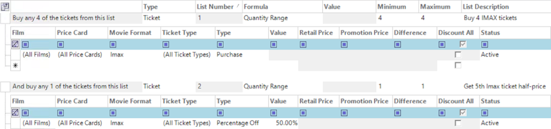Select row selector for list 1 row

coord(5,18)
